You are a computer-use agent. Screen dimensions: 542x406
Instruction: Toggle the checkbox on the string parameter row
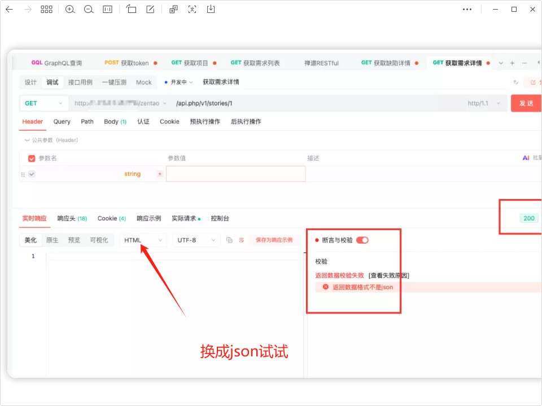tap(32, 174)
